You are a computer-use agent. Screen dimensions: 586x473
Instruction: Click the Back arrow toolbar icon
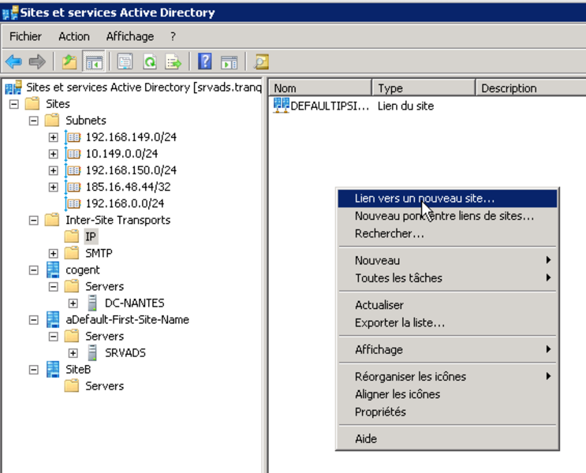[x=14, y=61]
